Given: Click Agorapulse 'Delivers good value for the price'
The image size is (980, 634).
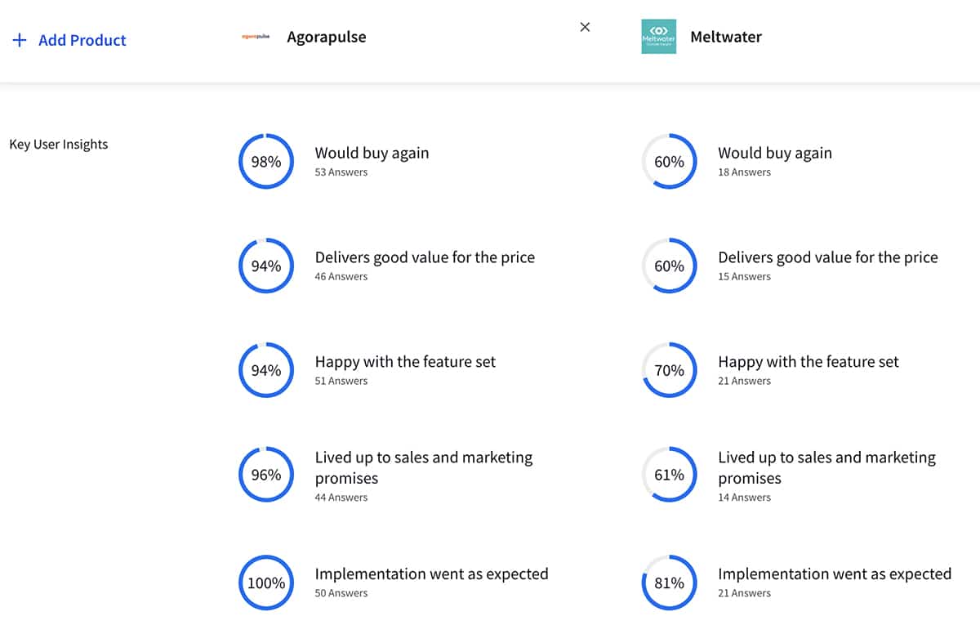Looking at the screenshot, I should pos(425,257).
